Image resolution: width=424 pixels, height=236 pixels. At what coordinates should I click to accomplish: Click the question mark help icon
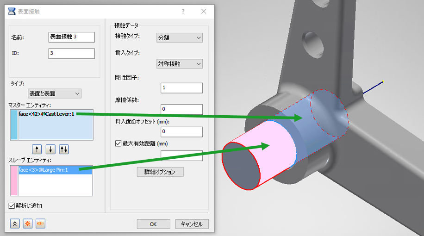(x=183, y=12)
